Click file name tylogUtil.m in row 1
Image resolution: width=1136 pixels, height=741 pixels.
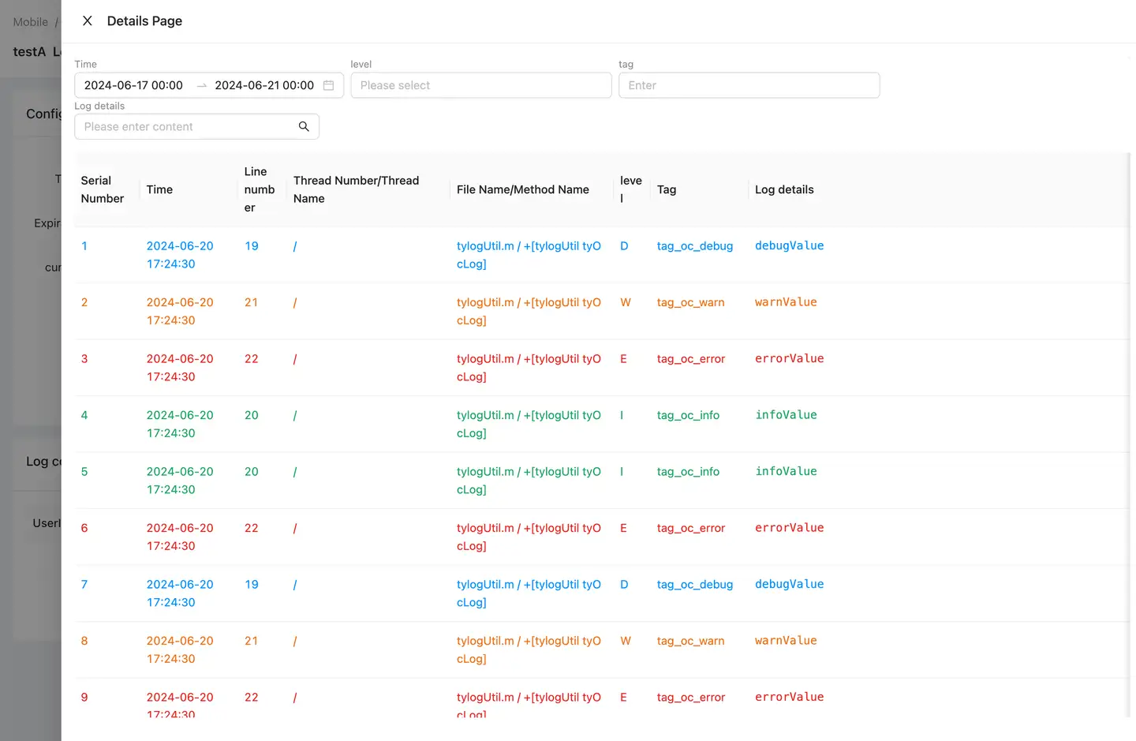(x=485, y=246)
